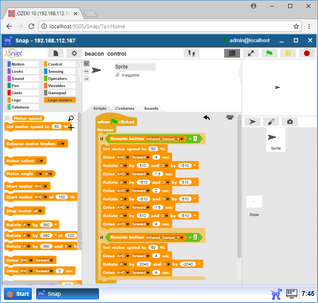Pause all scripts with yellow button
Screen dimensions: 318x303
click(288, 53)
